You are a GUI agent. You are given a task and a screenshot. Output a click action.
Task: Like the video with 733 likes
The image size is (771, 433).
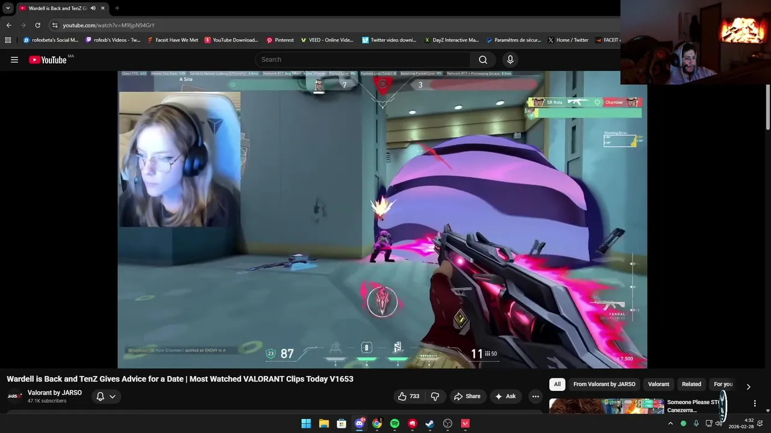pyautogui.click(x=408, y=396)
